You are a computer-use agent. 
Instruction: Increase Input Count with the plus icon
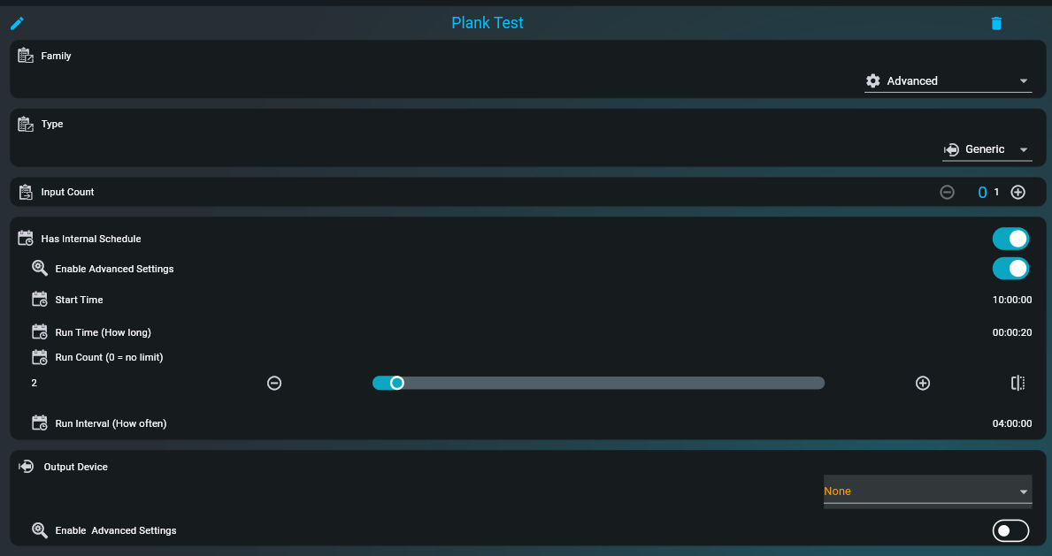pos(1017,193)
